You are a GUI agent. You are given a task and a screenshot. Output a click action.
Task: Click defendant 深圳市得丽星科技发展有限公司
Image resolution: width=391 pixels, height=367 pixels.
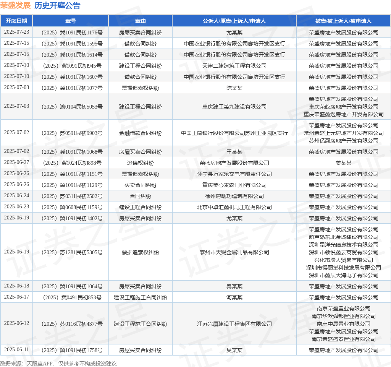click(x=343, y=268)
